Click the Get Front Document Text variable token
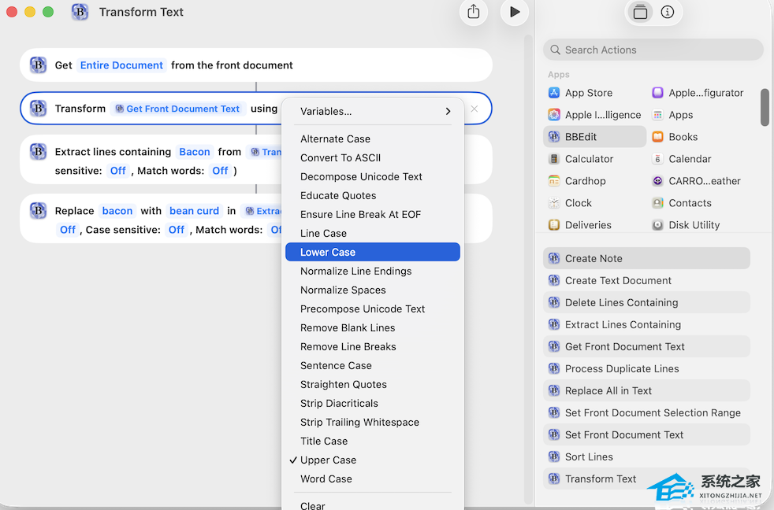774x510 pixels. click(177, 109)
